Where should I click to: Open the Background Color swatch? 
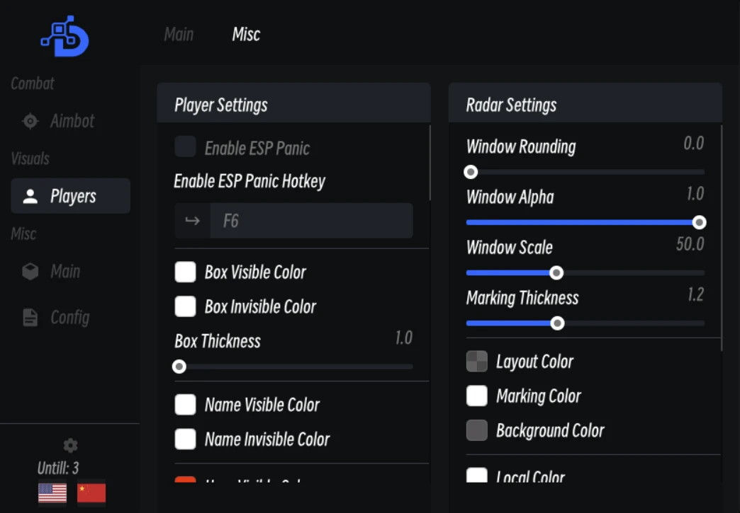pyautogui.click(x=476, y=430)
